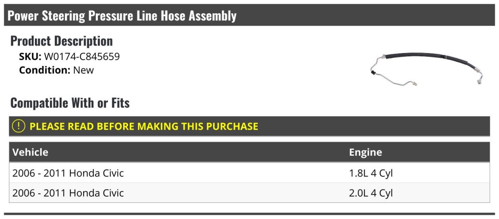Click the Vehicle column header
The height and width of the screenshot is (219, 499).
pos(30,152)
